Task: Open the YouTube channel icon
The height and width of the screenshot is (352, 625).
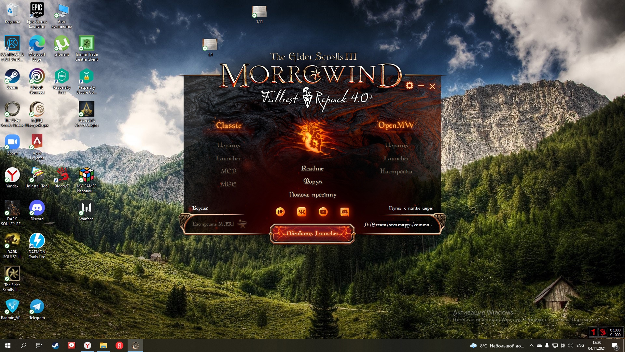Action: coord(323,212)
